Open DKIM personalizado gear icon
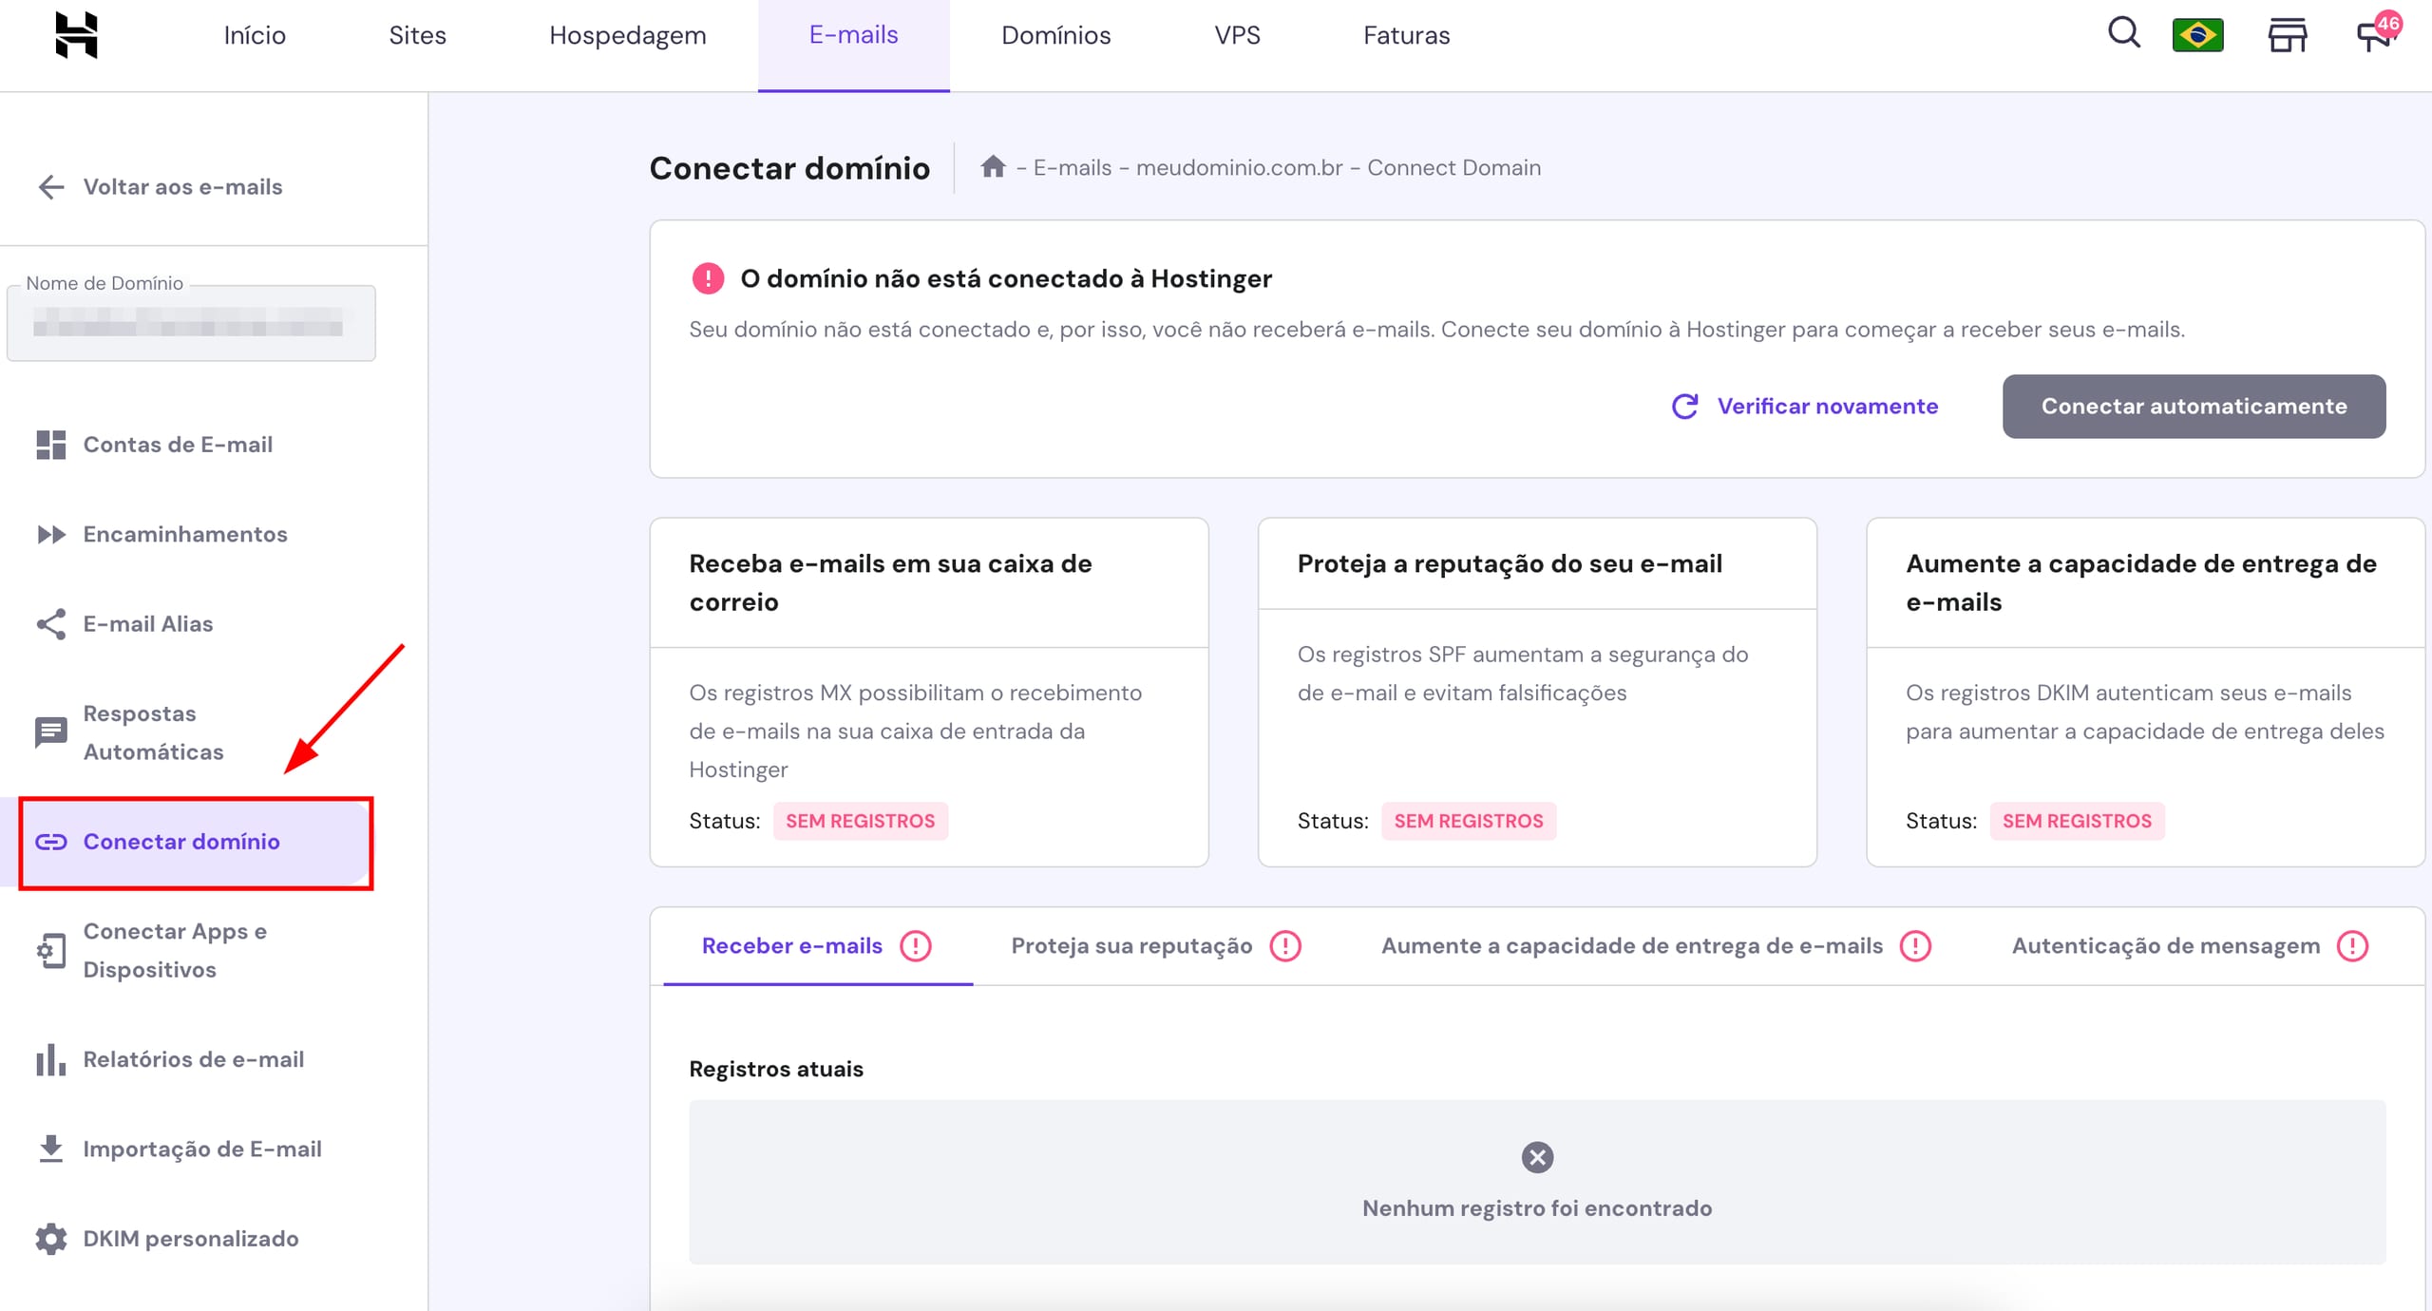 click(50, 1239)
